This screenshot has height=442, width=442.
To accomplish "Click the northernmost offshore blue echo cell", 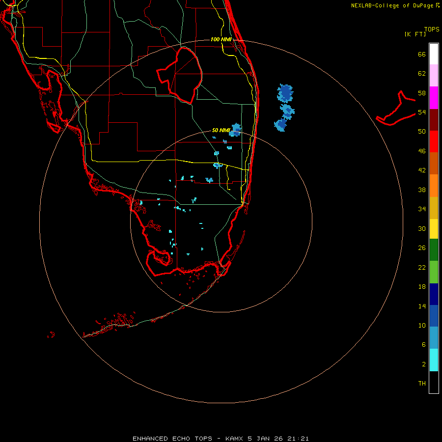I will [285, 93].
